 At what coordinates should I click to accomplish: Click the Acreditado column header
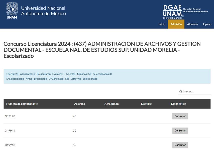click(x=112, y=104)
